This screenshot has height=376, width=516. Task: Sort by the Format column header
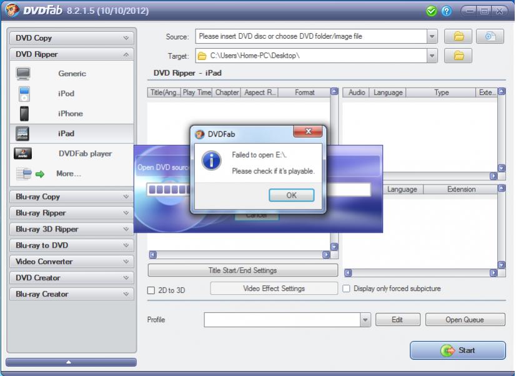pos(304,93)
